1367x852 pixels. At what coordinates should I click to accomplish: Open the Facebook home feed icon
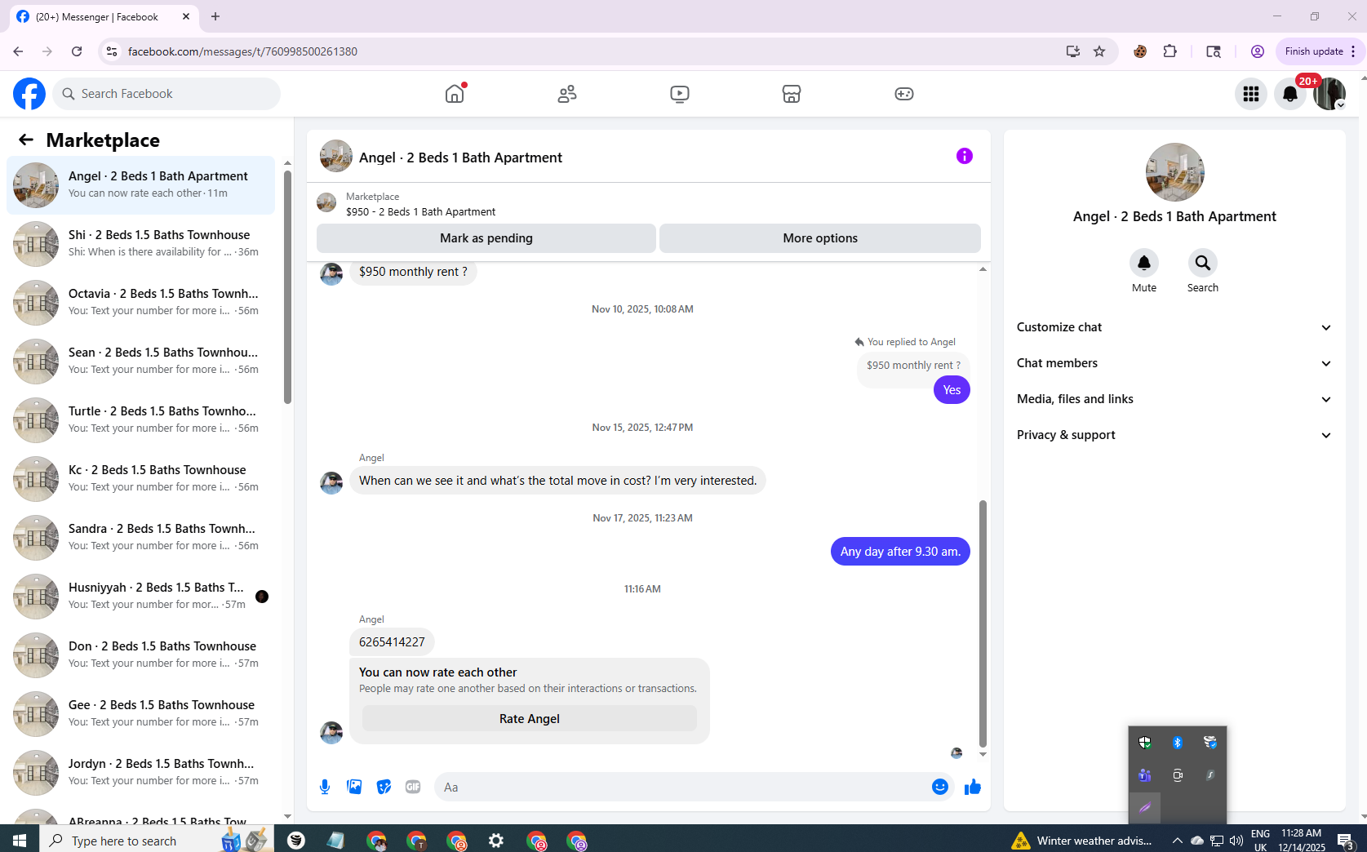455,94
